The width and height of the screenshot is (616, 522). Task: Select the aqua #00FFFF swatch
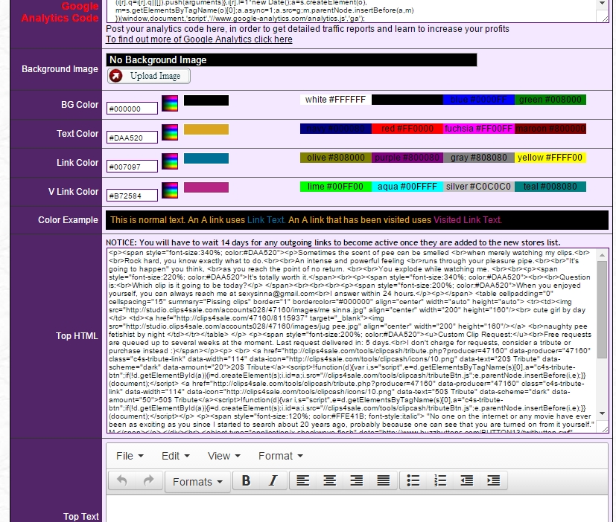tap(407, 187)
